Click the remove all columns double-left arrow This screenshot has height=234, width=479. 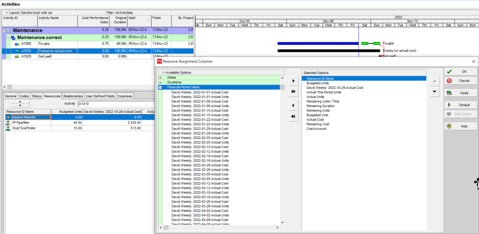tap(293, 117)
